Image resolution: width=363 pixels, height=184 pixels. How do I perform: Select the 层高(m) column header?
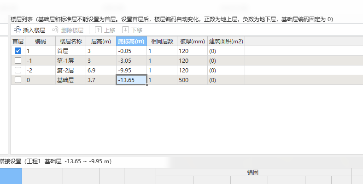tap(101, 41)
